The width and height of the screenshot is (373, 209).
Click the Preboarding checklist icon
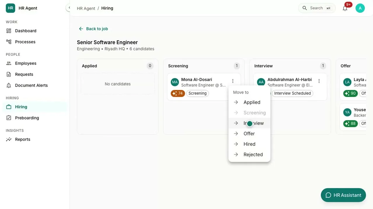(9, 118)
